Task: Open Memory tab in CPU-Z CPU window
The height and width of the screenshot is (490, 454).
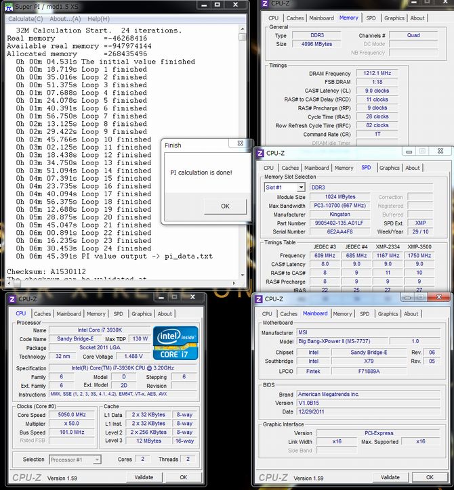Action: point(96,314)
